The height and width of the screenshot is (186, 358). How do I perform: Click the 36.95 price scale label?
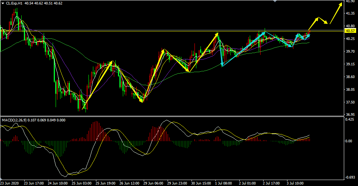coord(350,115)
